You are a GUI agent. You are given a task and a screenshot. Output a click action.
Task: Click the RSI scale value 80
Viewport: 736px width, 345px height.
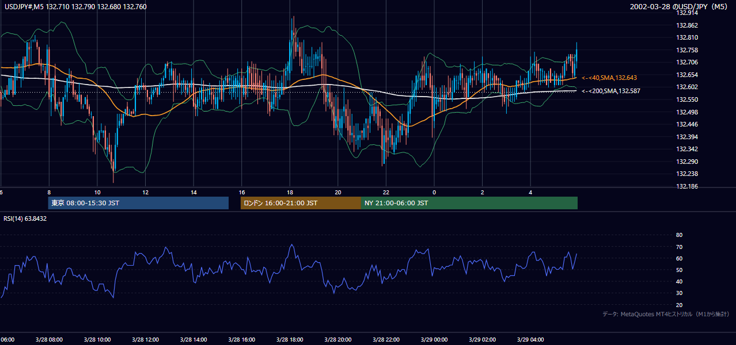[x=679, y=235]
